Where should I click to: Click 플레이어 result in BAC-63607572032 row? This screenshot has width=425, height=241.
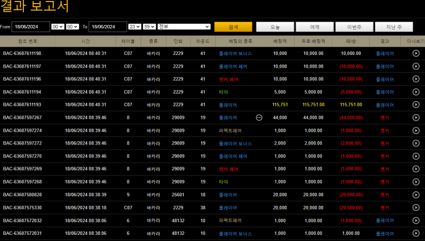coord(385,221)
